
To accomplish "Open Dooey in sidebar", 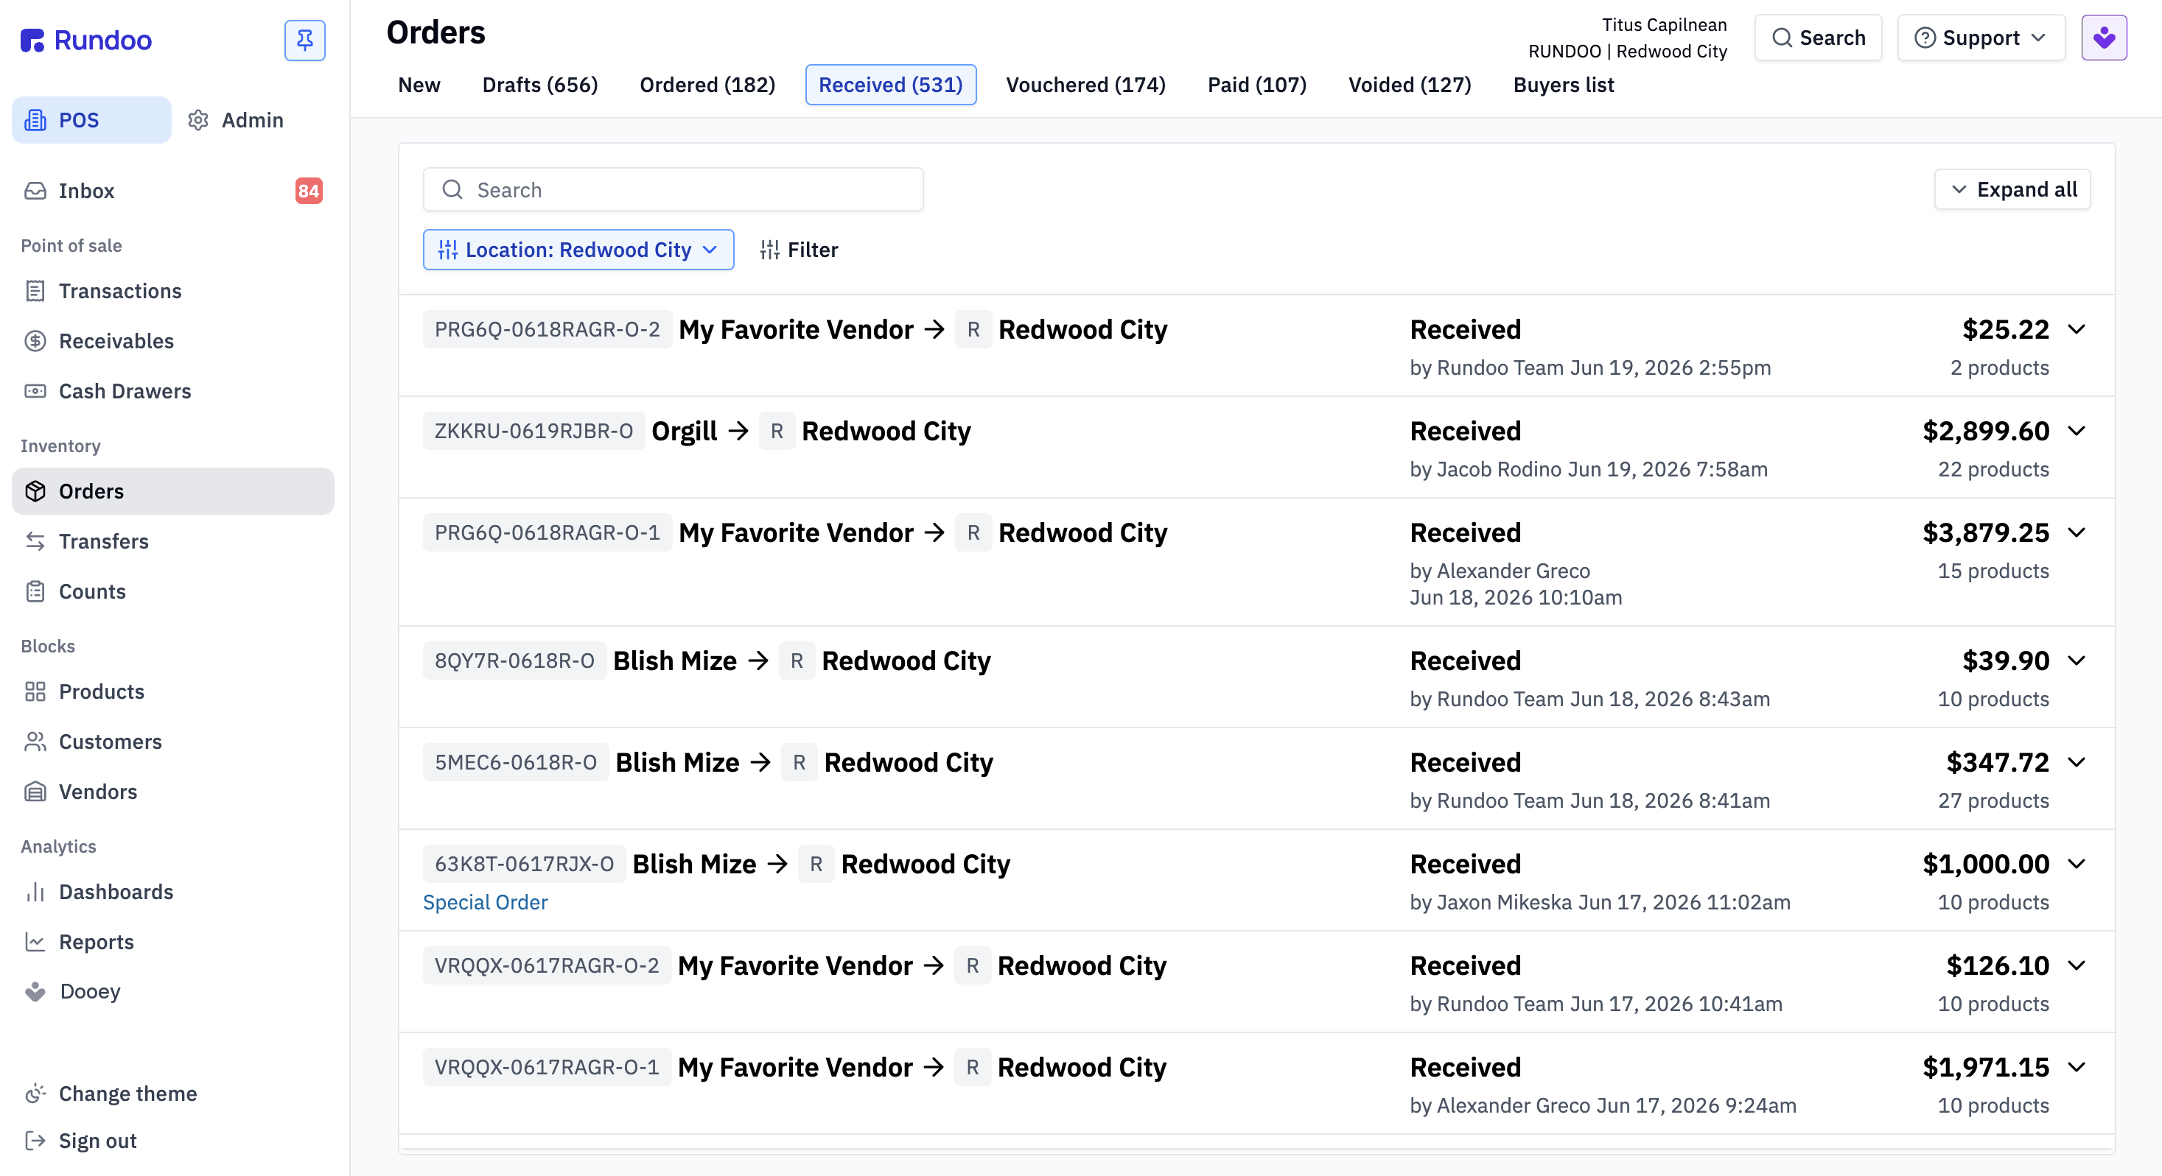I will [173, 991].
